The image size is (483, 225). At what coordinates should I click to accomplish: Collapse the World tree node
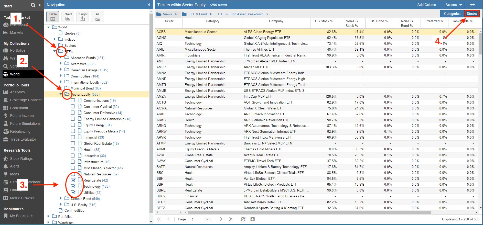click(48, 27)
